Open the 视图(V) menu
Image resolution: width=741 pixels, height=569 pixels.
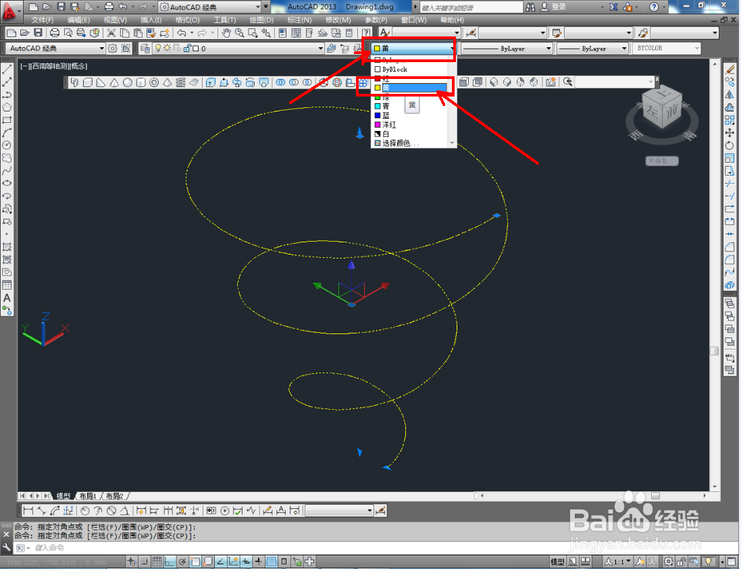[x=116, y=20]
